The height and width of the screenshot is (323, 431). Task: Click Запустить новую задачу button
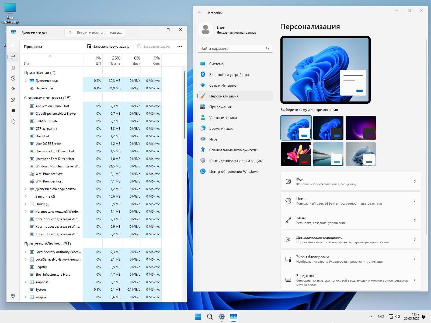click(x=108, y=47)
